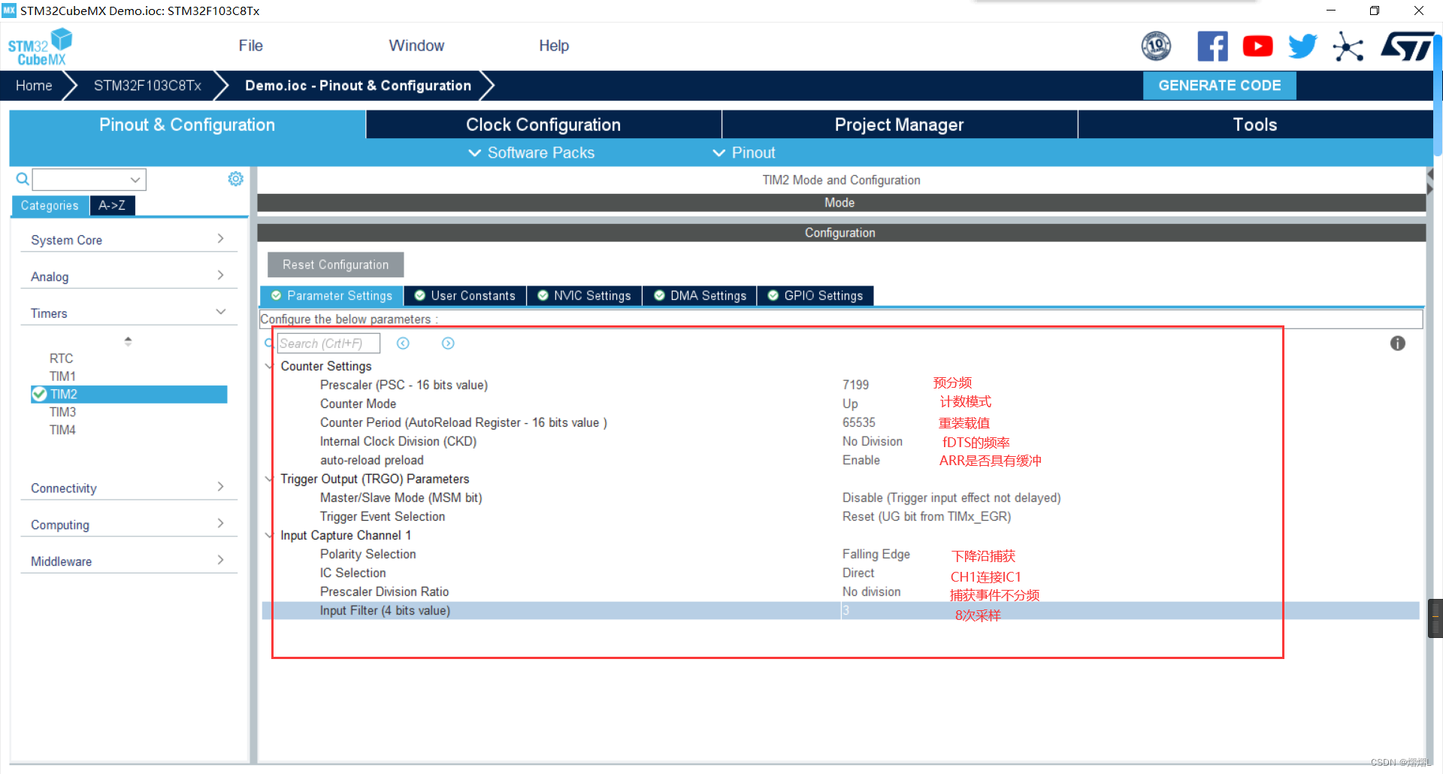Open the Software Packs dropdown

point(531,153)
